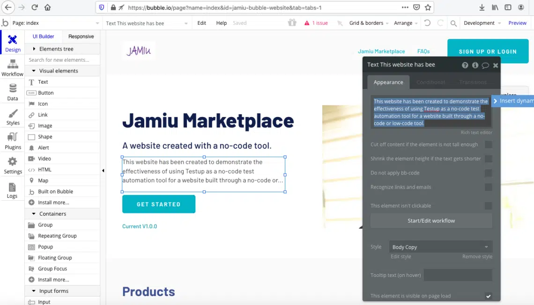Bookmark this page with star icon
This screenshot has width=534, height=305.
coord(428,7)
